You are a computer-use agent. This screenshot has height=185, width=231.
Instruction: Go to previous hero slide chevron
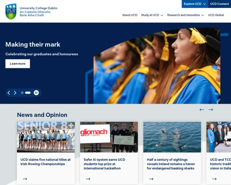click(x=9, y=93)
